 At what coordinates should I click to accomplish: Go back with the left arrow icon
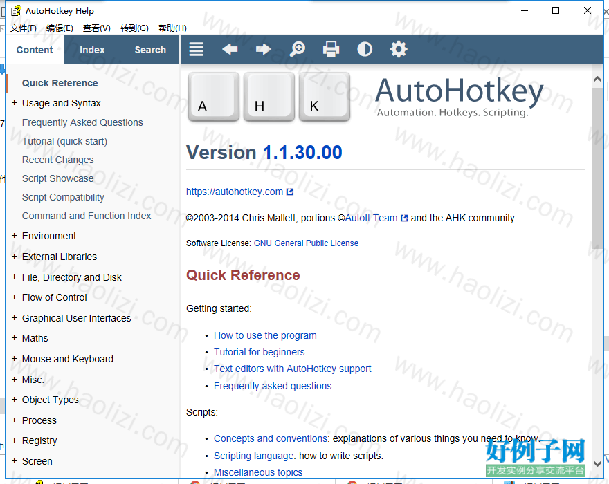click(x=230, y=49)
